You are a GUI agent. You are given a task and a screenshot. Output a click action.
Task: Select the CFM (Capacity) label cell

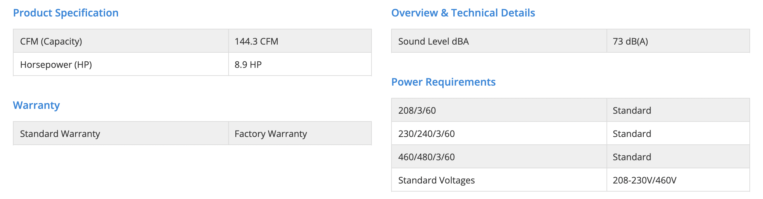pyautogui.click(x=51, y=41)
